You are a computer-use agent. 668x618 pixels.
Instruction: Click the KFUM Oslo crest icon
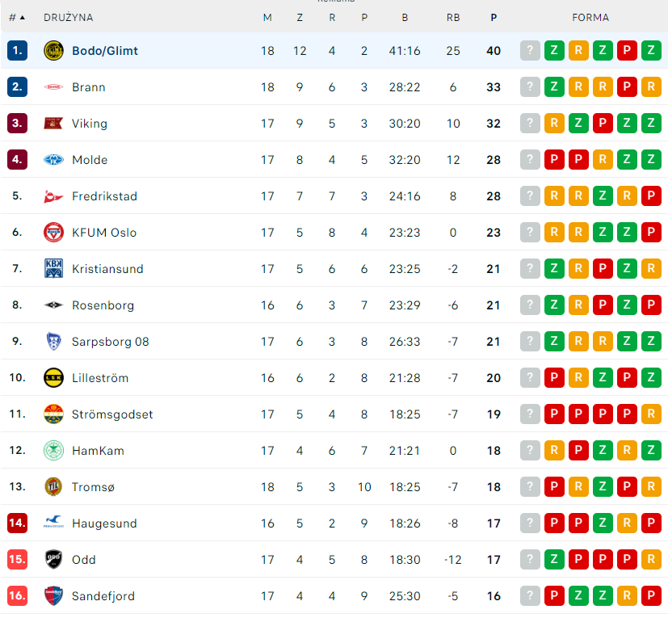click(x=53, y=233)
